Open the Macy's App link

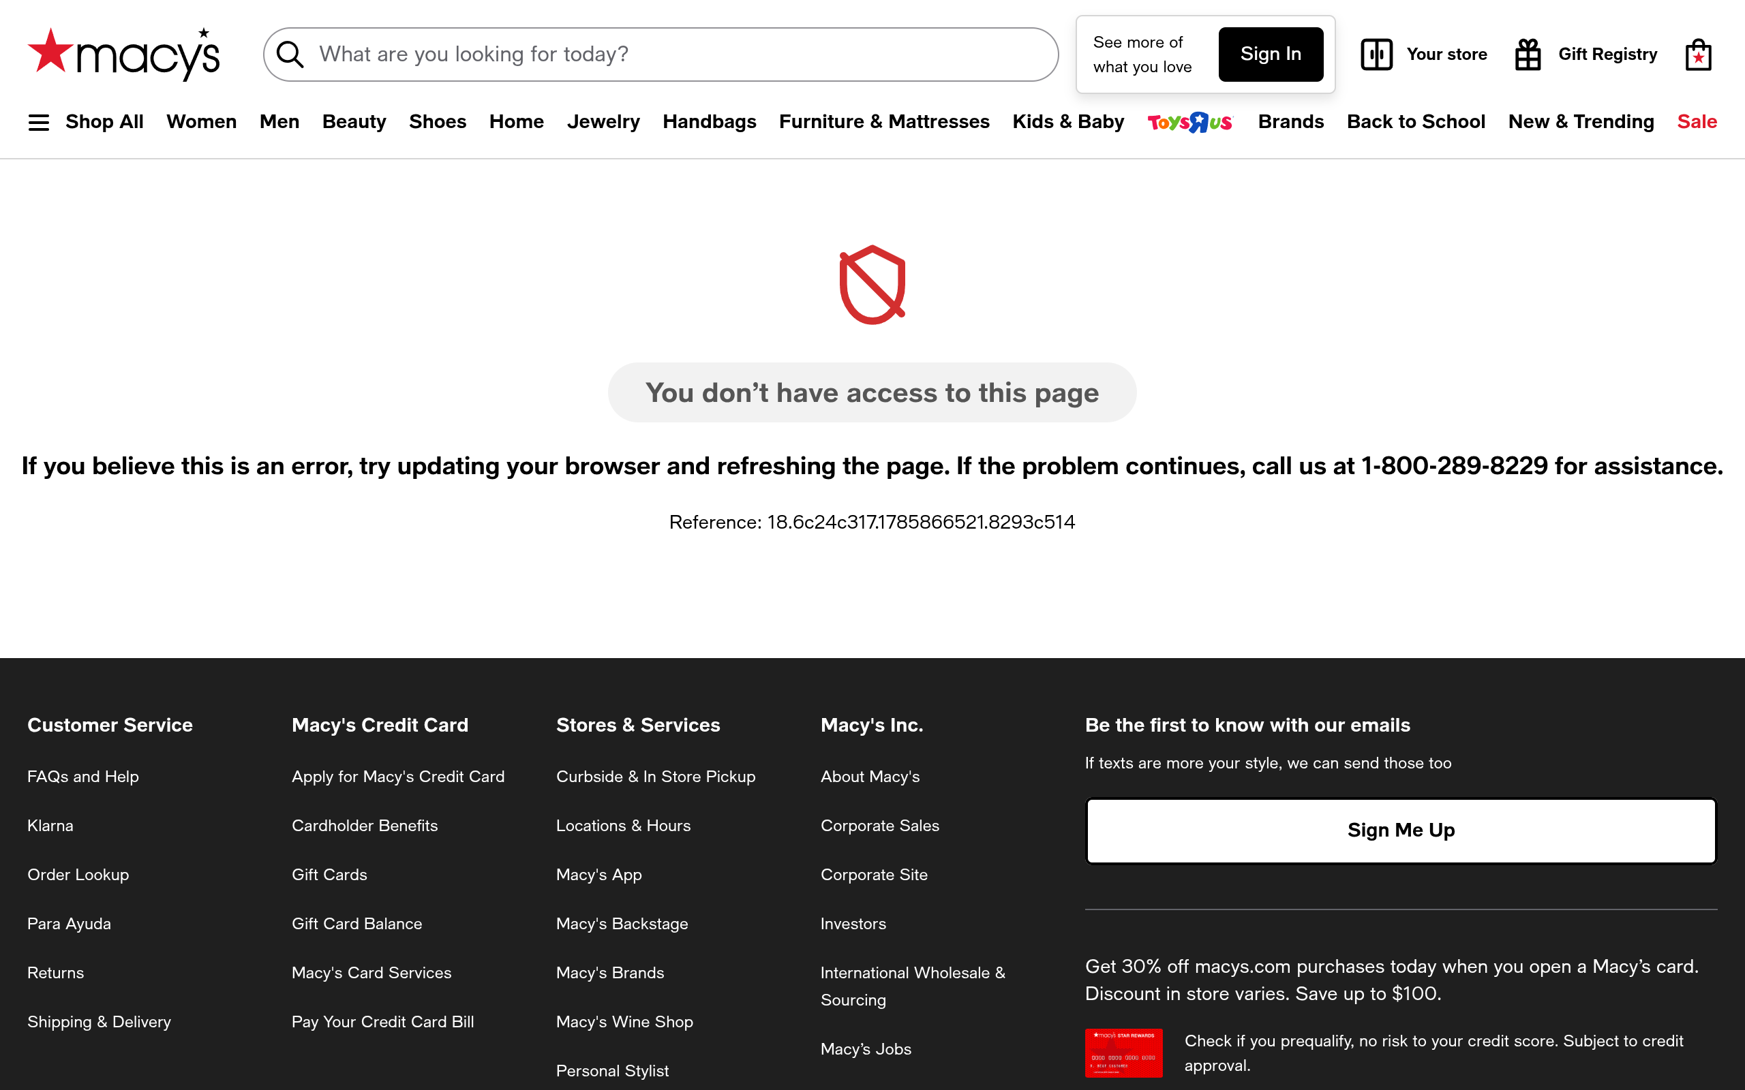598,875
